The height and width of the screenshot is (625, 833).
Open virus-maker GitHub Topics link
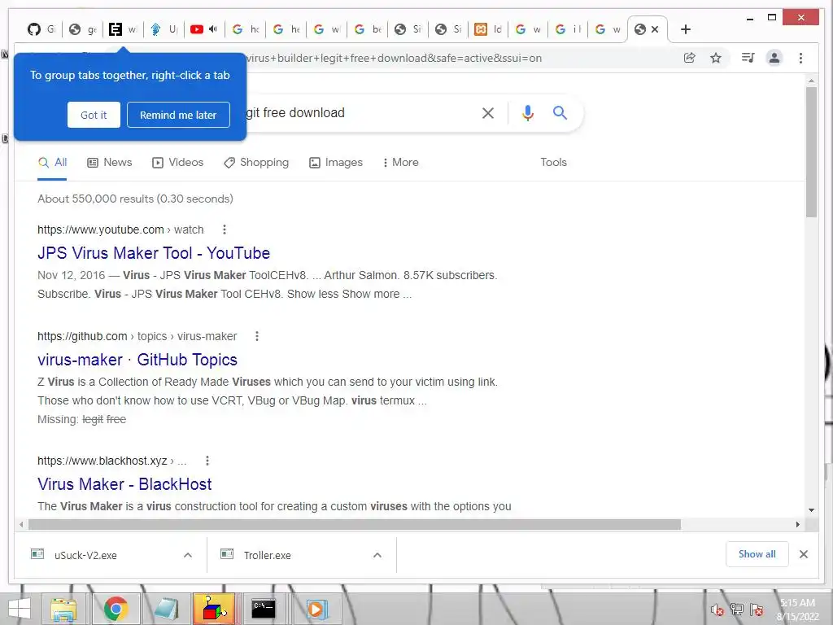[137, 360]
